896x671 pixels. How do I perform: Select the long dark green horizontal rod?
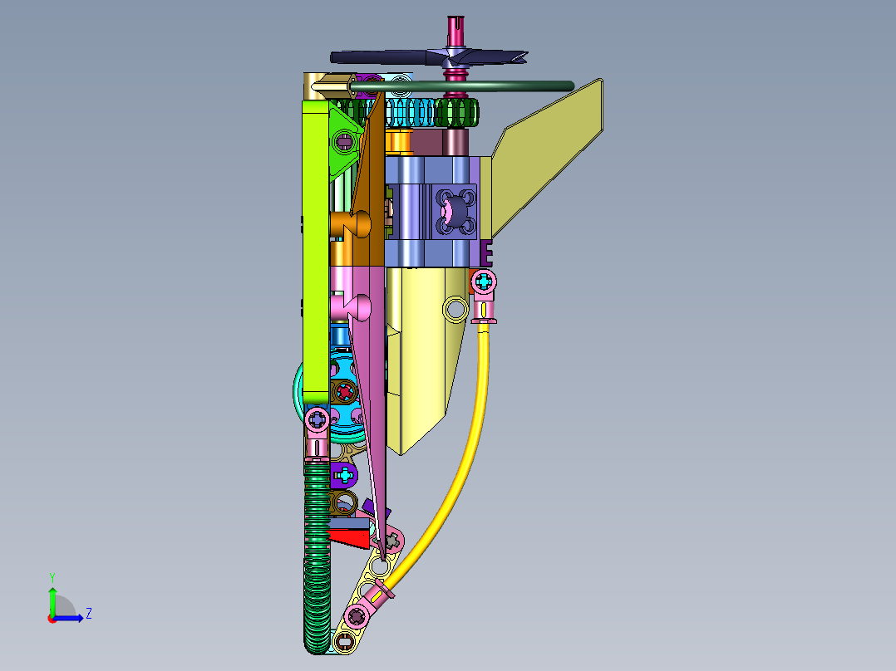coord(462,86)
